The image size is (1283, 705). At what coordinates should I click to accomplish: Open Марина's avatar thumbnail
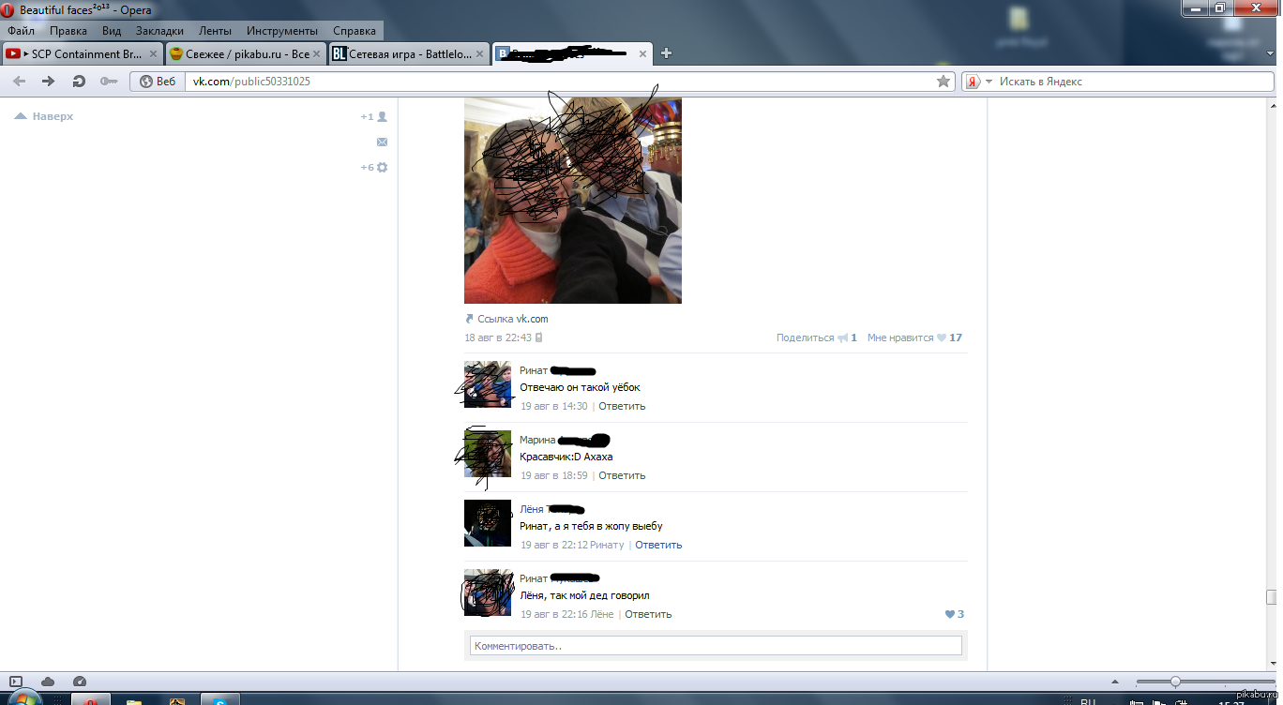click(x=488, y=454)
